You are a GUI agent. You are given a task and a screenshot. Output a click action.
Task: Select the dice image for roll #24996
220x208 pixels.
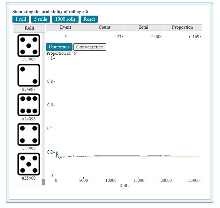click(x=29, y=46)
